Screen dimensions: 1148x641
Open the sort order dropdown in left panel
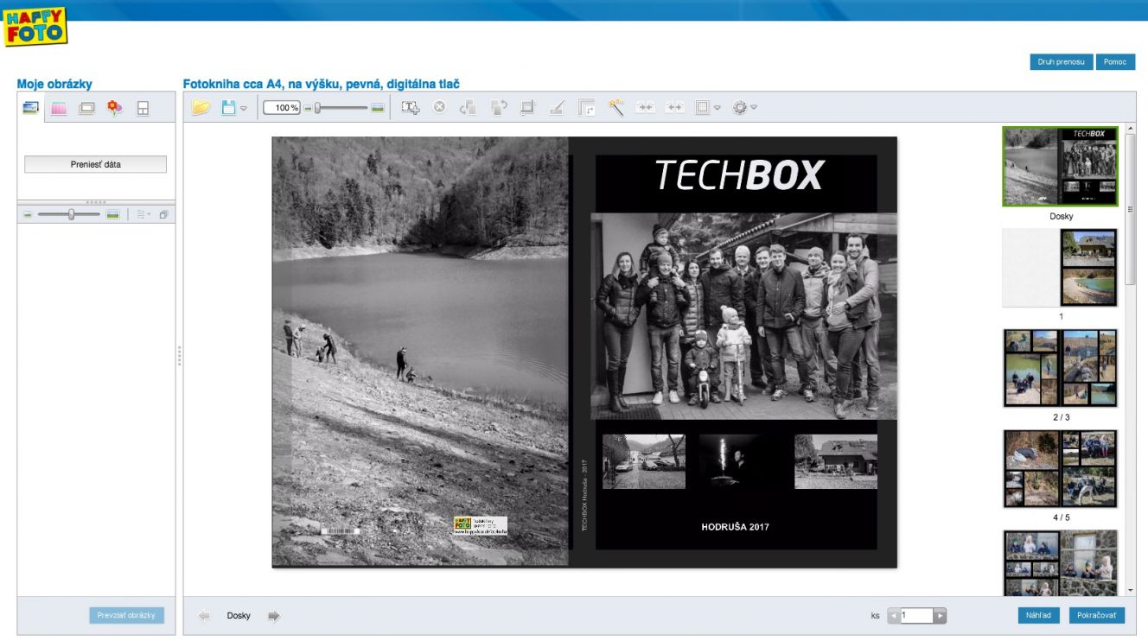pos(143,214)
